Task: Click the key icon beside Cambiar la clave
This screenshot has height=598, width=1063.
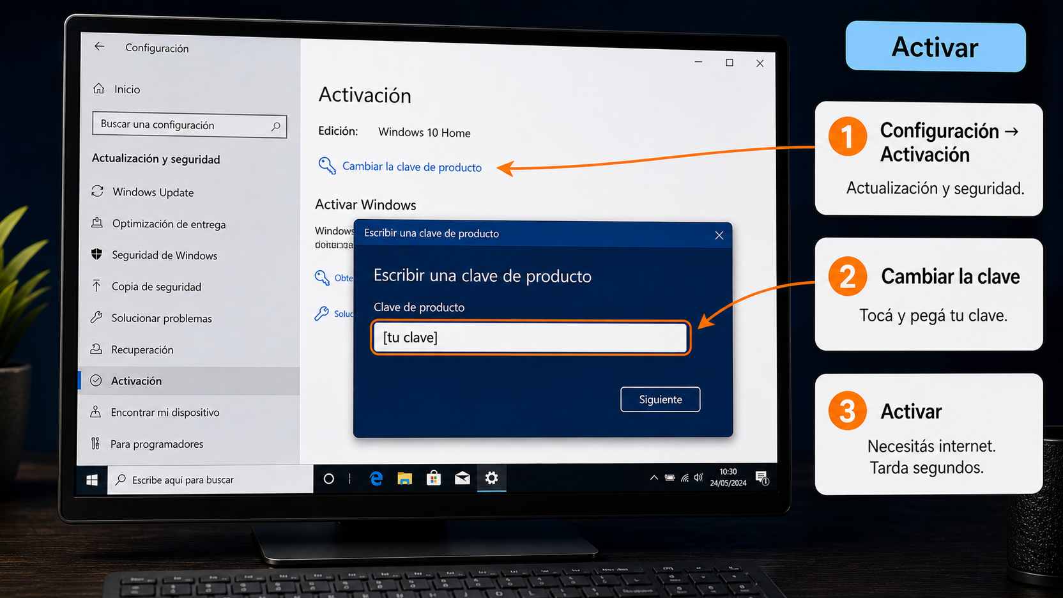Action: coord(327,165)
